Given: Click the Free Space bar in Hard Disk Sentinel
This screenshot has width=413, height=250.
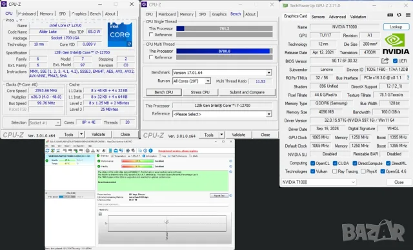Looking at the screenshot, I should pos(67,197).
